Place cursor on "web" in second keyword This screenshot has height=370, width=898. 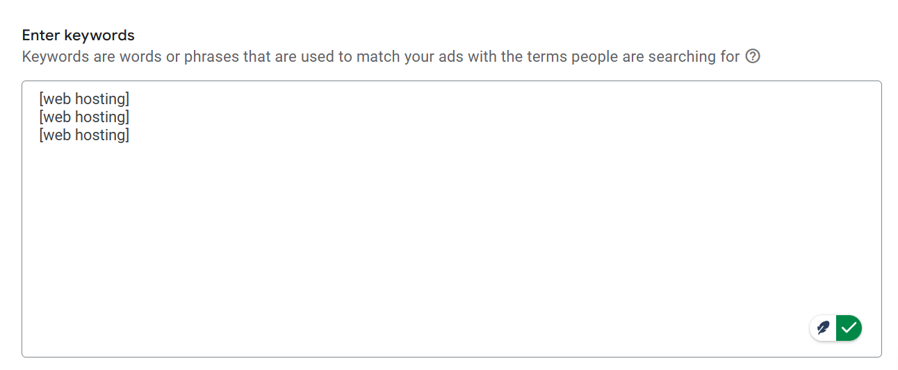57,117
